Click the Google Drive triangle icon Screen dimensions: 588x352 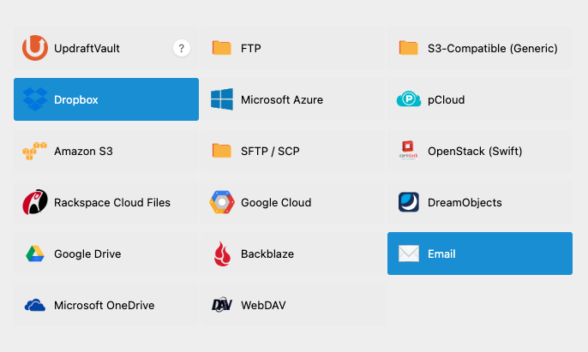pyautogui.click(x=35, y=254)
